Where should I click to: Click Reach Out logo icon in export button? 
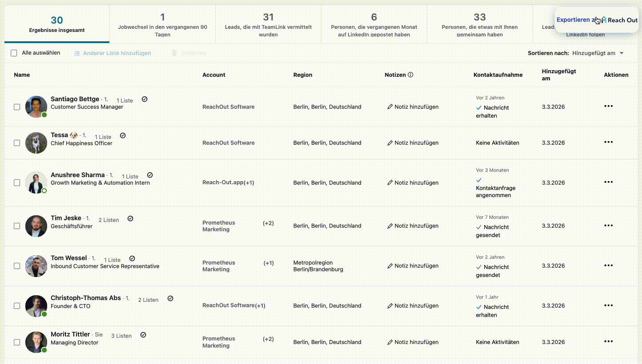(x=604, y=20)
